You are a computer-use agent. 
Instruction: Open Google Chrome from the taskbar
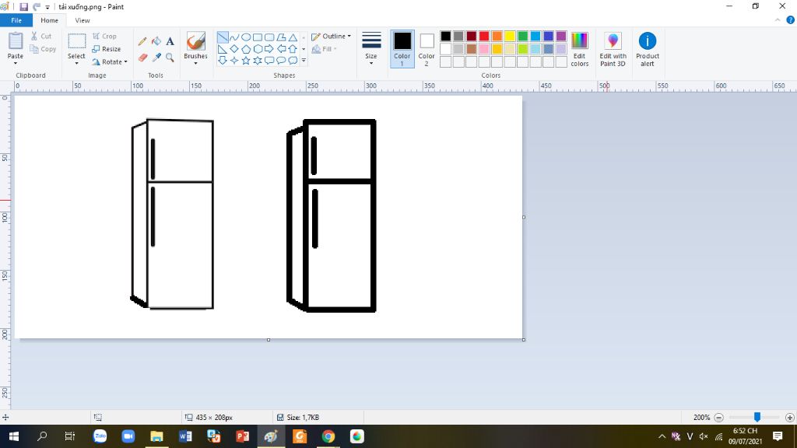[x=328, y=436]
